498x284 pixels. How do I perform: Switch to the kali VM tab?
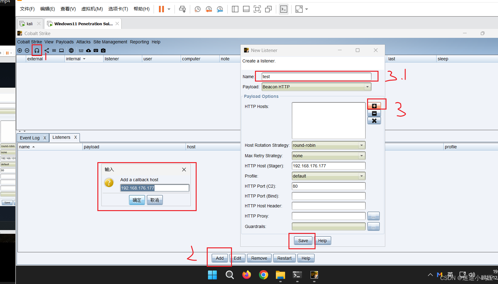(29, 24)
